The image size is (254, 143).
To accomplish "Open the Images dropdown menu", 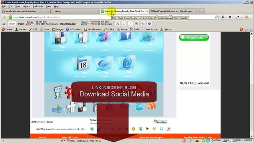I will click(58, 29).
